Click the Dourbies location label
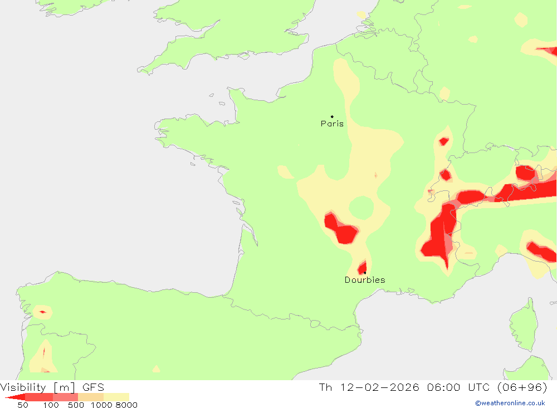 (365, 280)
